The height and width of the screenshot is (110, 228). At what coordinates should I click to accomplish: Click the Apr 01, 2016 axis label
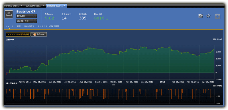pos(208,82)
